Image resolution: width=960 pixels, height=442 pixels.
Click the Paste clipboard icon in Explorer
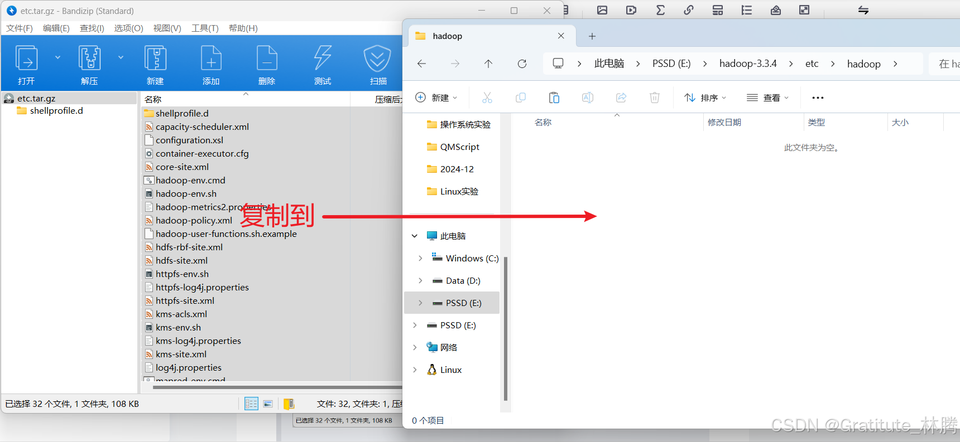click(x=554, y=98)
